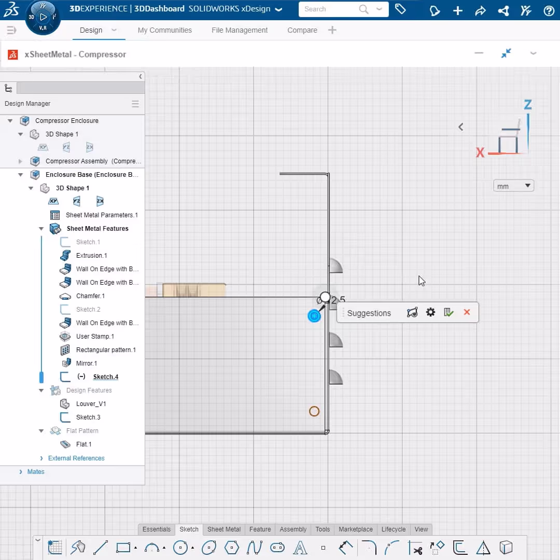
Task: Click the tag icon in top bar
Action: pos(400,10)
